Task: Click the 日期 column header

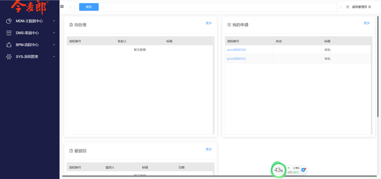Action: coord(181,168)
